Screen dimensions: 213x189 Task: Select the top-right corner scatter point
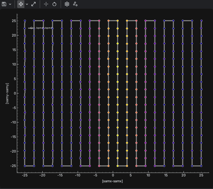click(x=201, y=20)
